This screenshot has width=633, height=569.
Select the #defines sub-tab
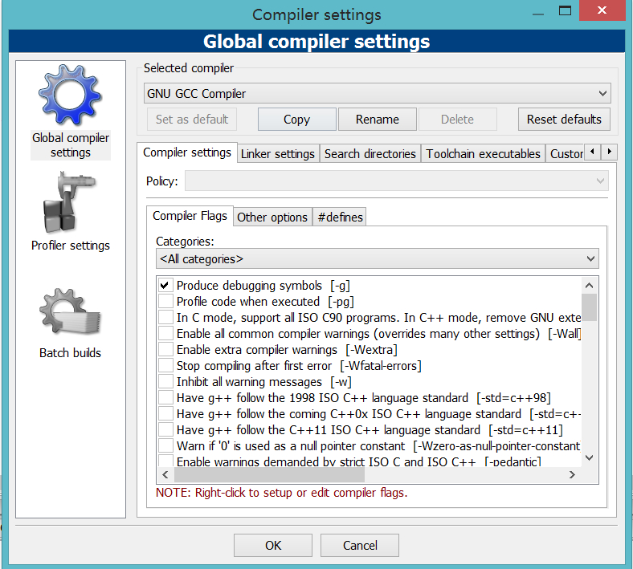(340, 217)
